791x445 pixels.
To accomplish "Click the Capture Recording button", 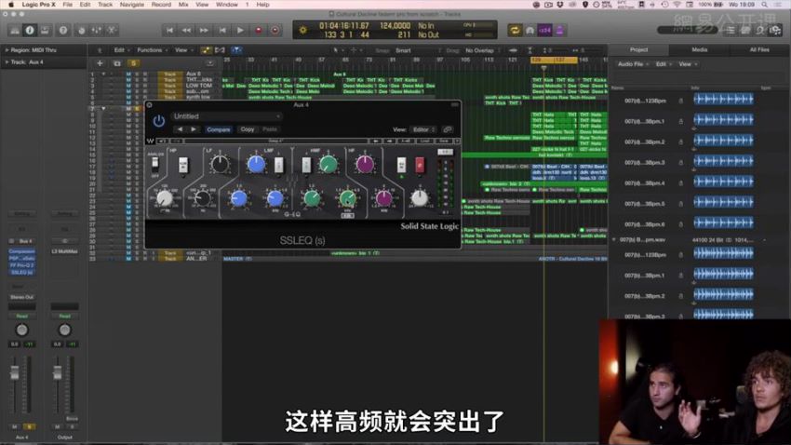I will point(275,31).
